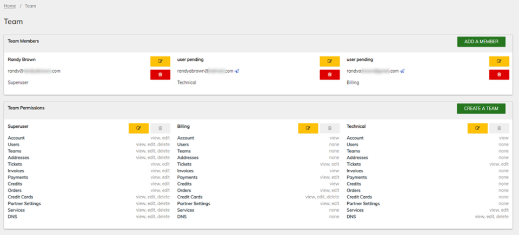The image size is (519, 235).
Task: Delete the pending Technical user
Action: (329, 74)
